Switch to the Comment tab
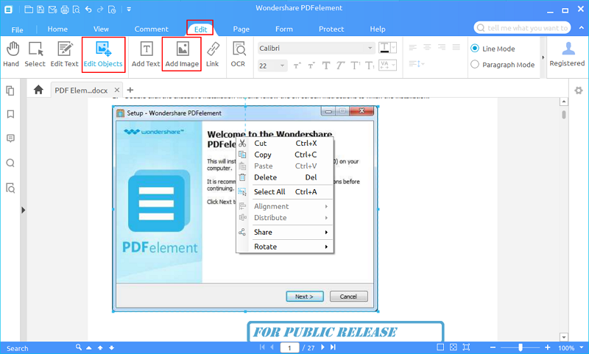 coord(152,29)
